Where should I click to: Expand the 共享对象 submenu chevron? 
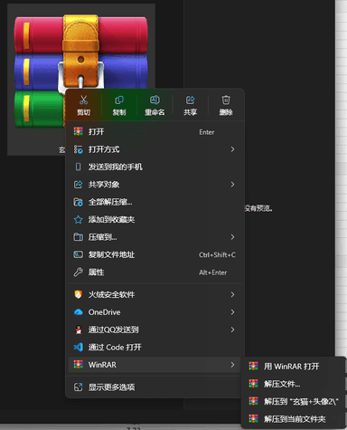232,185
